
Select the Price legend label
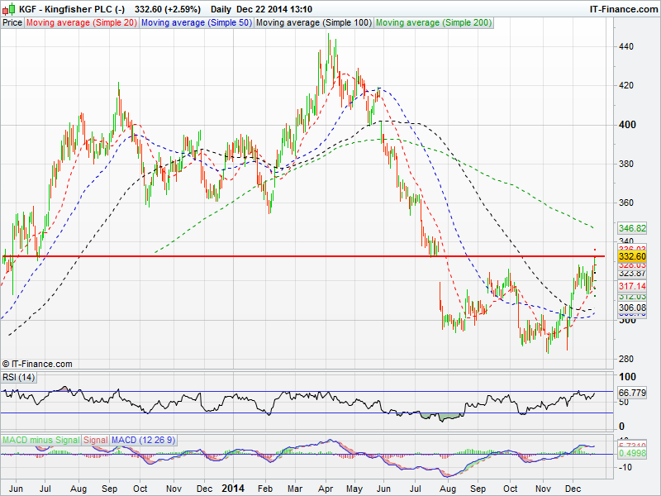coord(12,23)
